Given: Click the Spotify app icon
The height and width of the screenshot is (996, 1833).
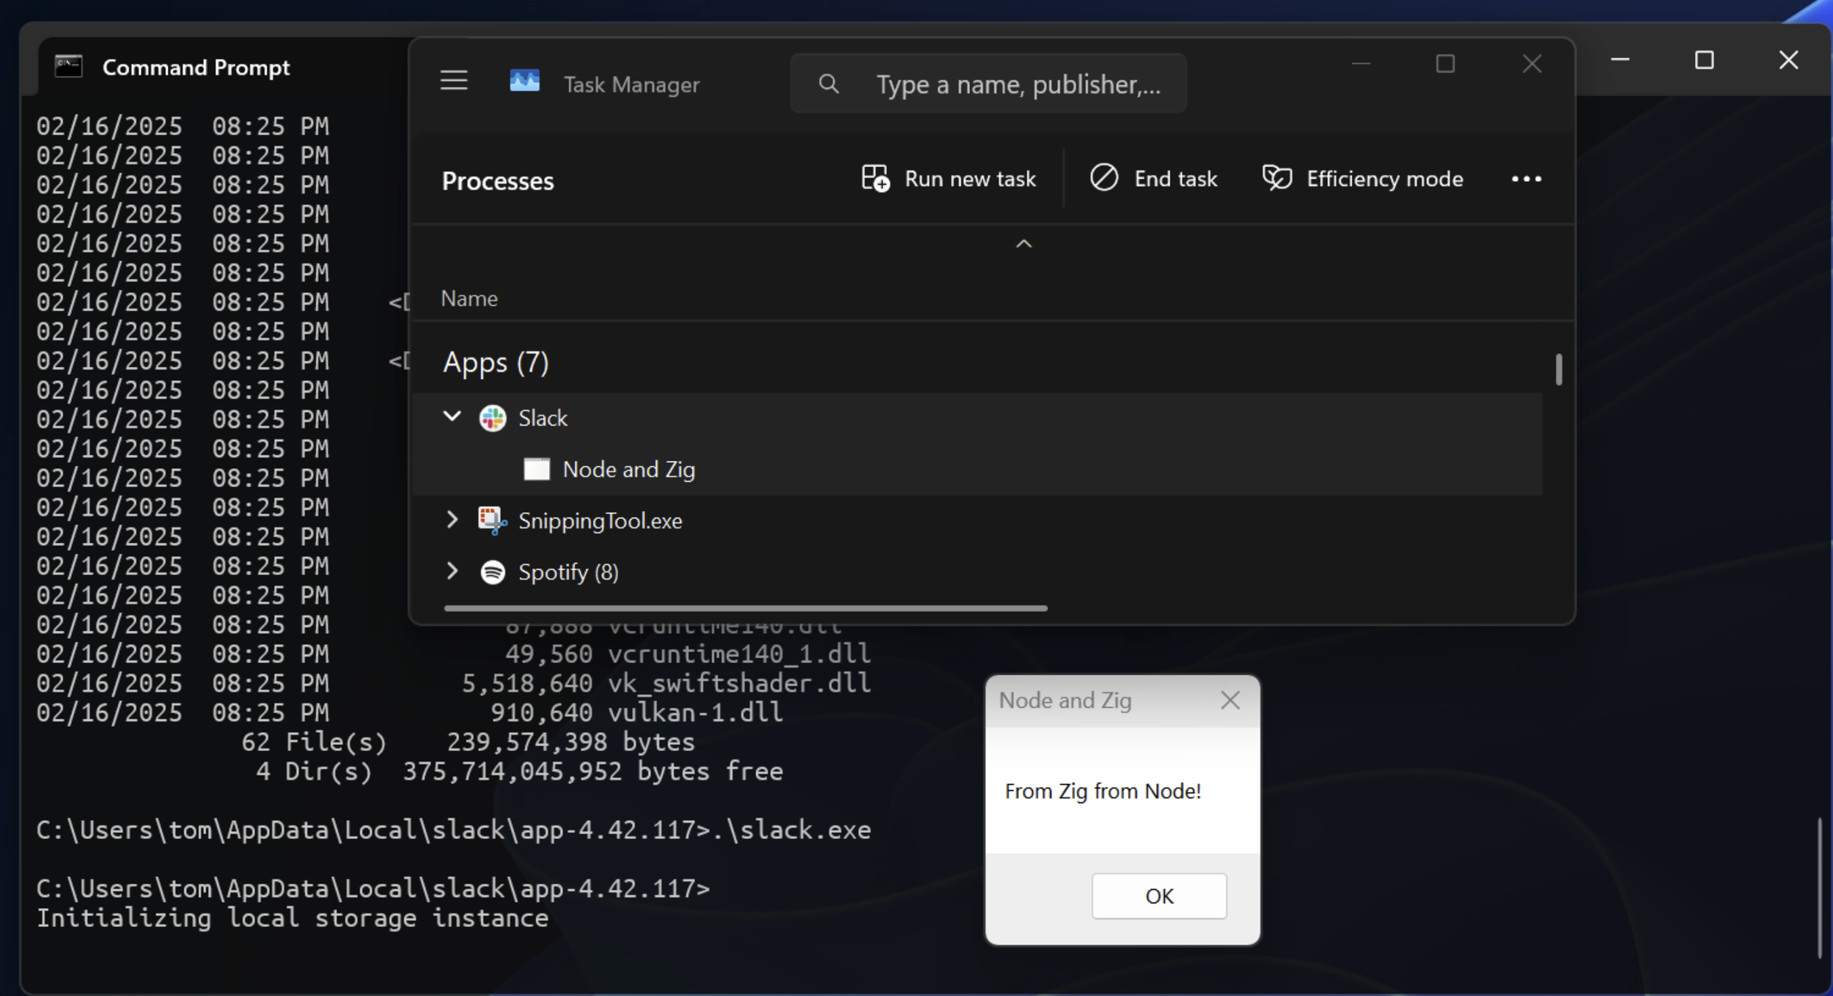Looking at the screenshot, I should [492, 572].
